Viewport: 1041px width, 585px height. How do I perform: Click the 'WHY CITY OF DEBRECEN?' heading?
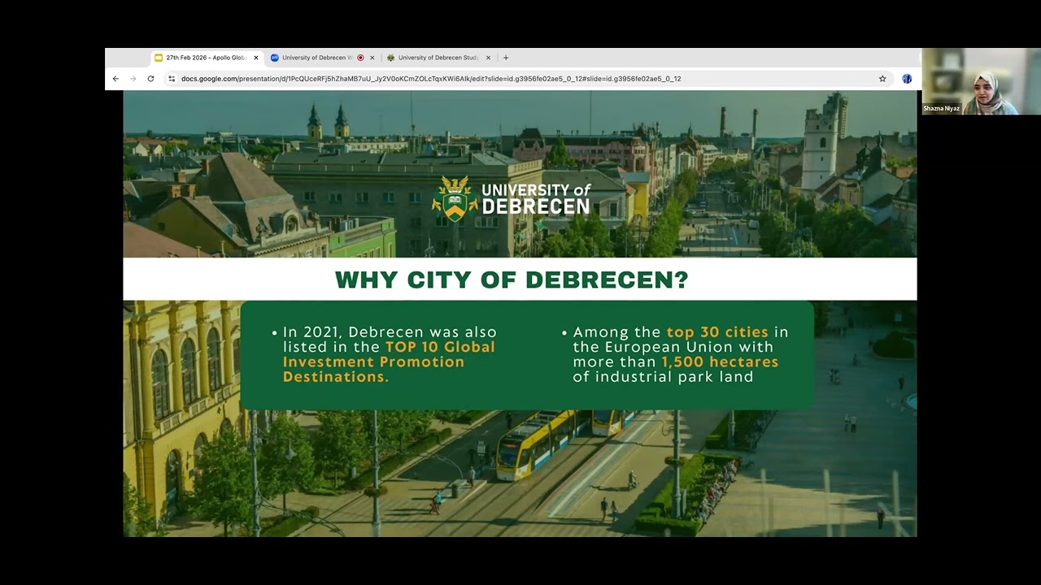point(512,280)
